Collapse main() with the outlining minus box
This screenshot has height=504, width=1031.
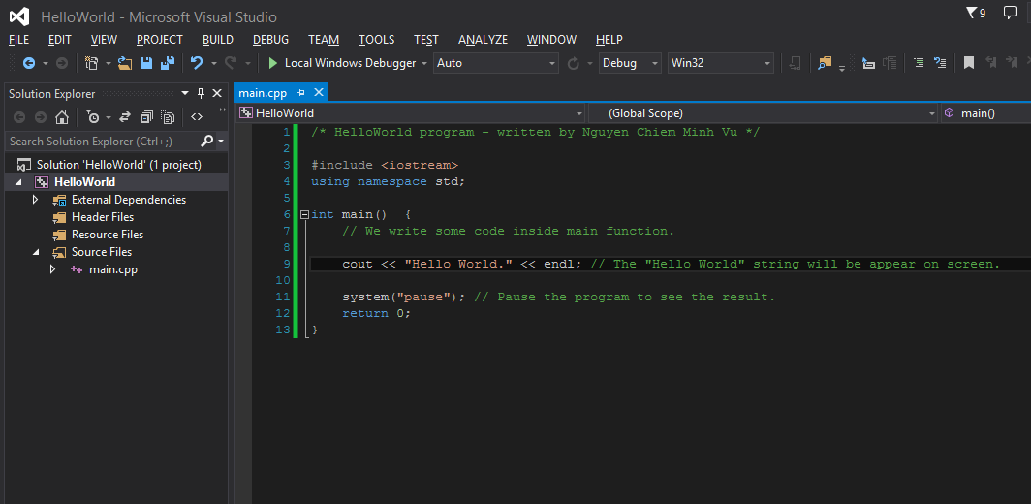tap(304, 214)
